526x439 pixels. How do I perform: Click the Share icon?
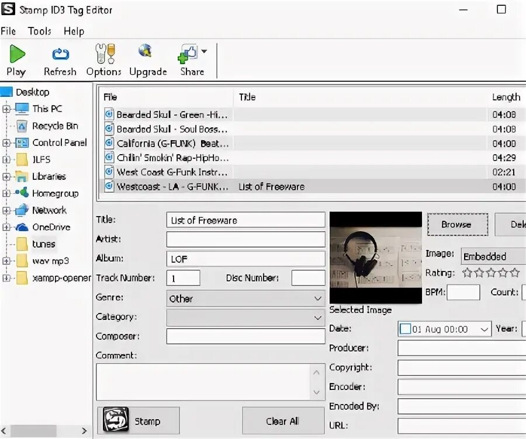pyautogui.click(x=188, y=54)
